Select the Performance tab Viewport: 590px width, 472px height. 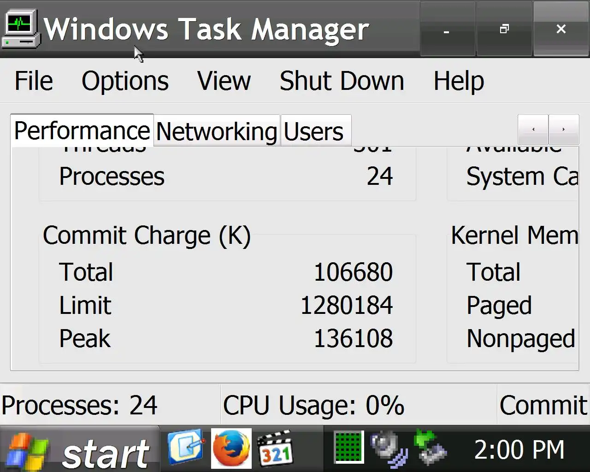(x=82, y=130)
